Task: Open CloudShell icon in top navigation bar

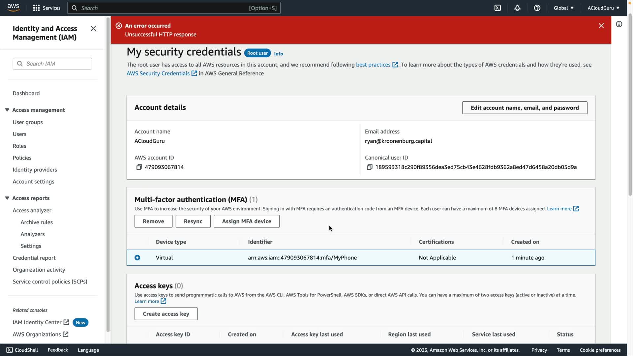Action: click(x=497, y=8)
